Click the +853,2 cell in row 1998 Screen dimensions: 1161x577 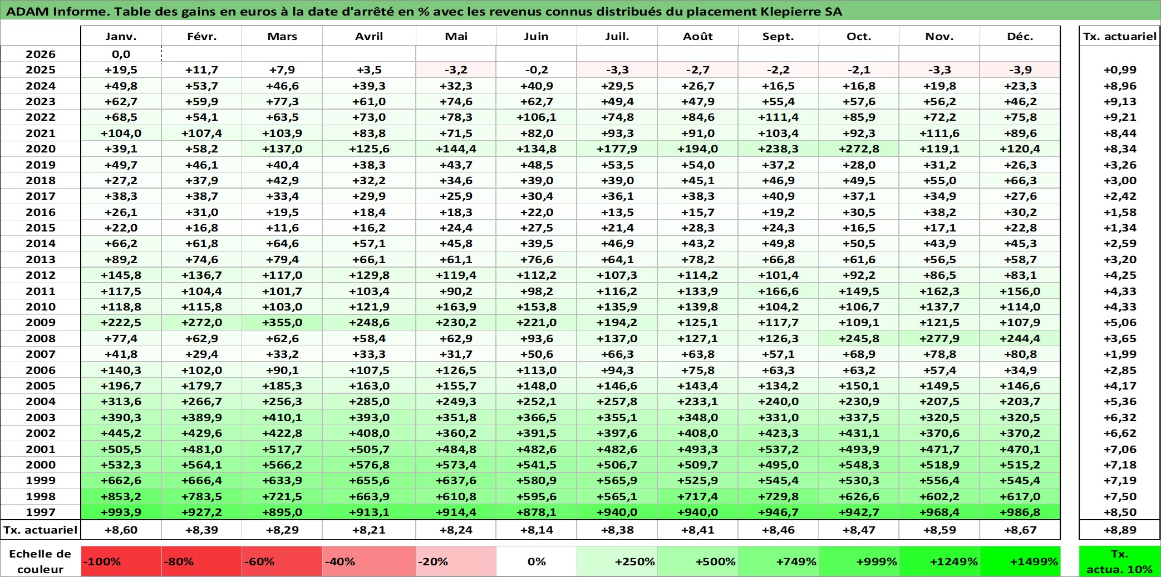(x=121, y=496)
